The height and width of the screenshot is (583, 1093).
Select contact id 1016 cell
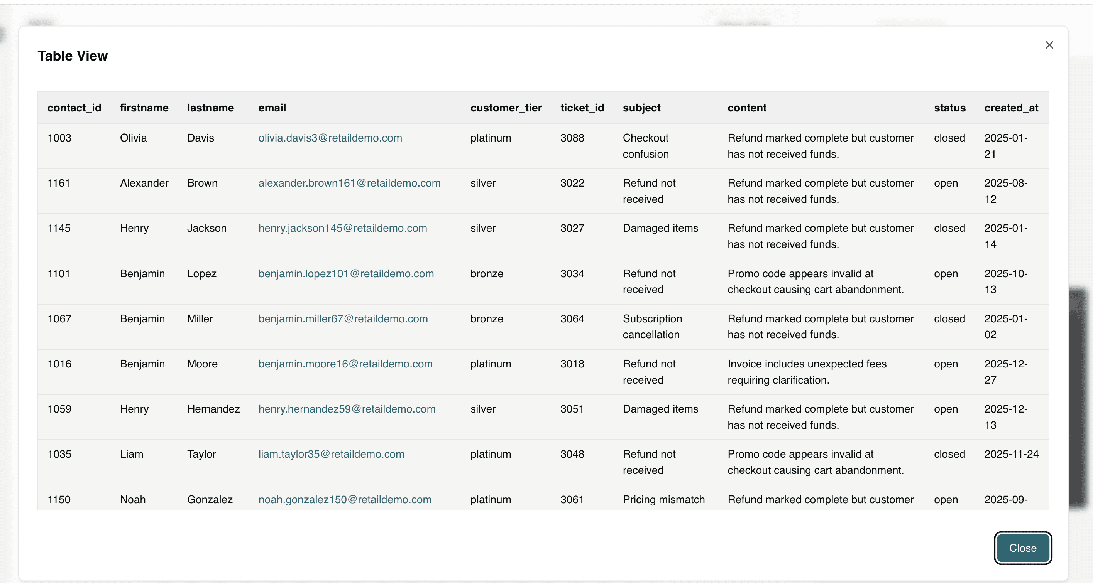59,364
